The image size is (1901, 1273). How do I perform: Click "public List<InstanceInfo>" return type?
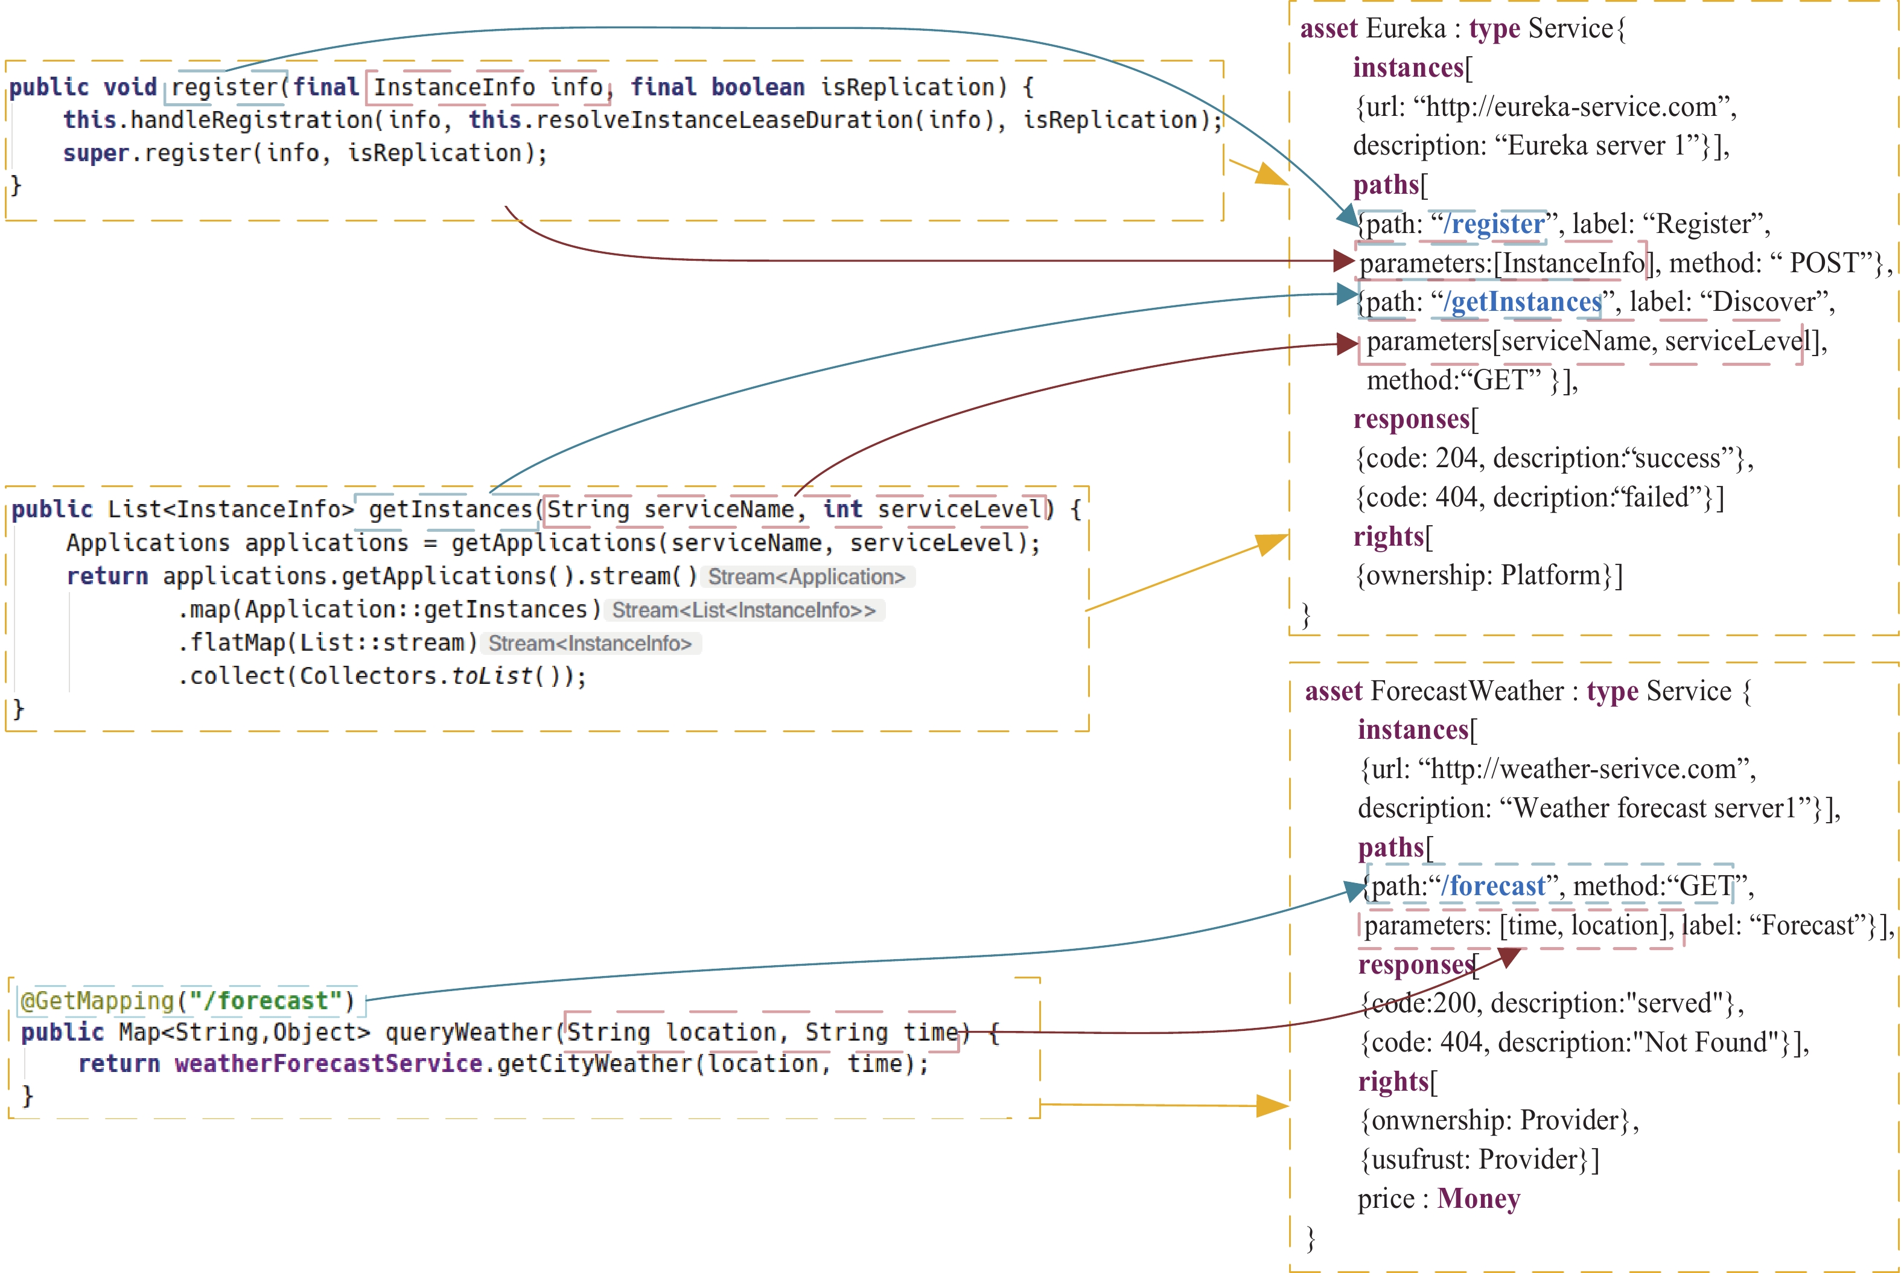(x=183, y=509)
